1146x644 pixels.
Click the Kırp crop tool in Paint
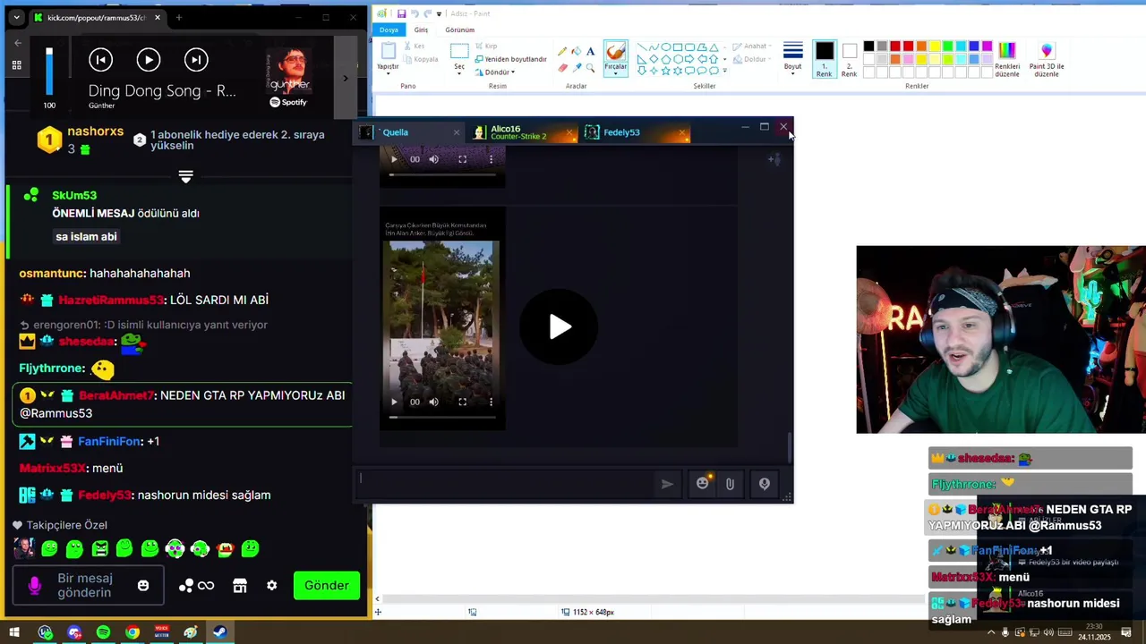(486, 47)
